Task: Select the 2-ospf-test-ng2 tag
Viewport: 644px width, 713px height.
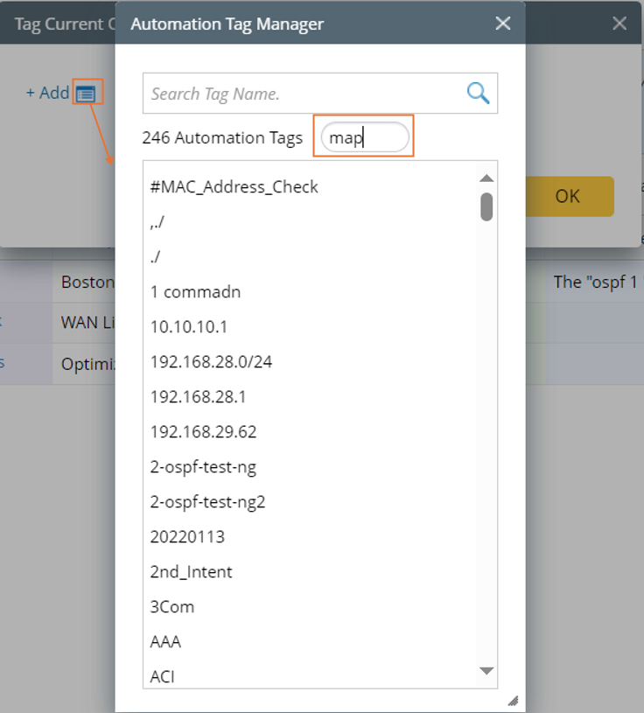Action: [x=207, y=502]
